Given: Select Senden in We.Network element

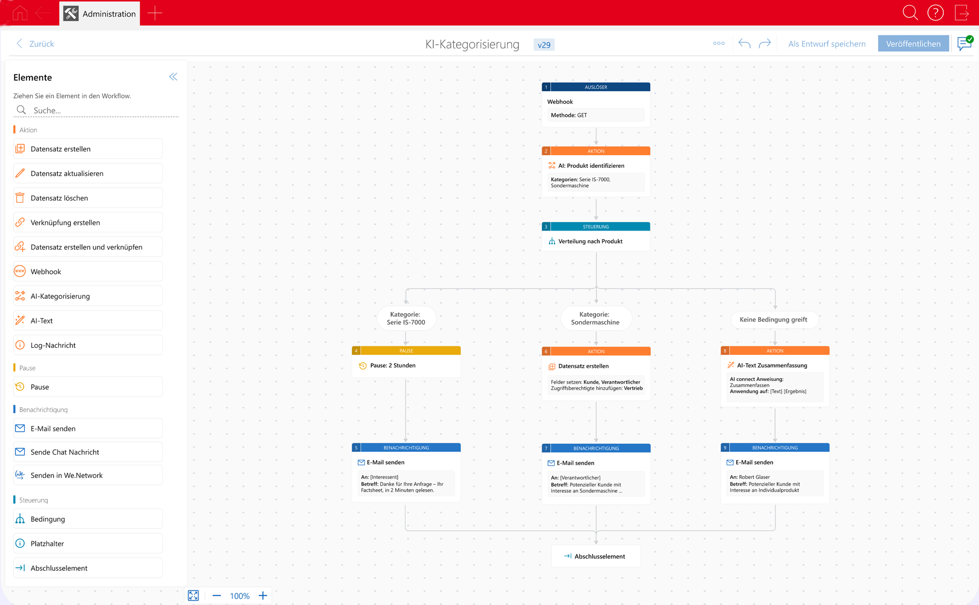Looking at the screenshot, I should coord(88,475).
